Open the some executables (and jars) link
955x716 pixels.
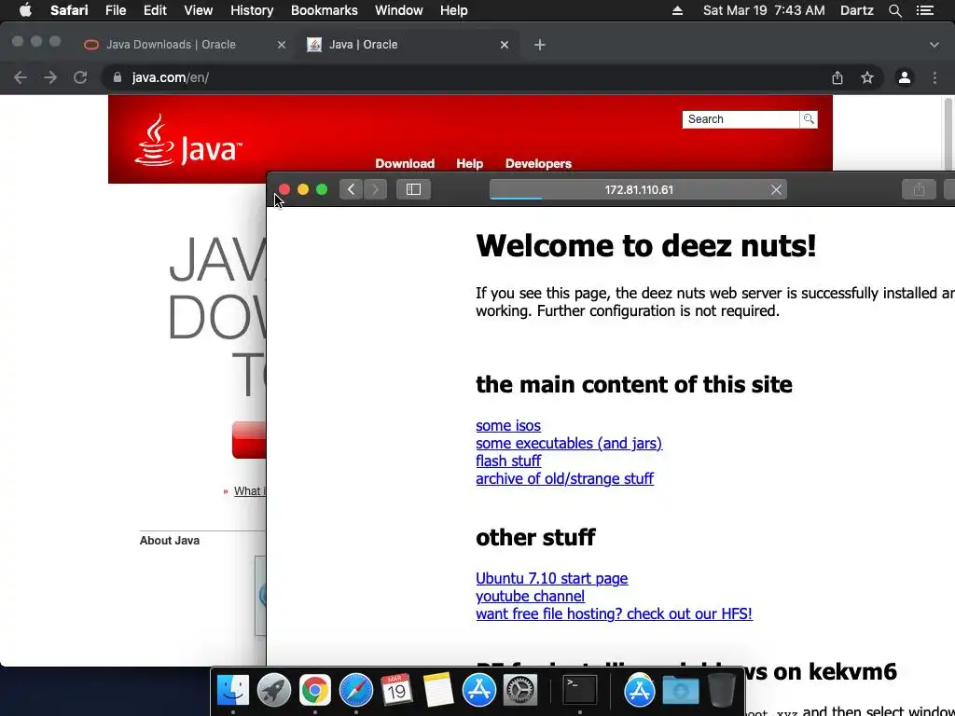point(569,443)
